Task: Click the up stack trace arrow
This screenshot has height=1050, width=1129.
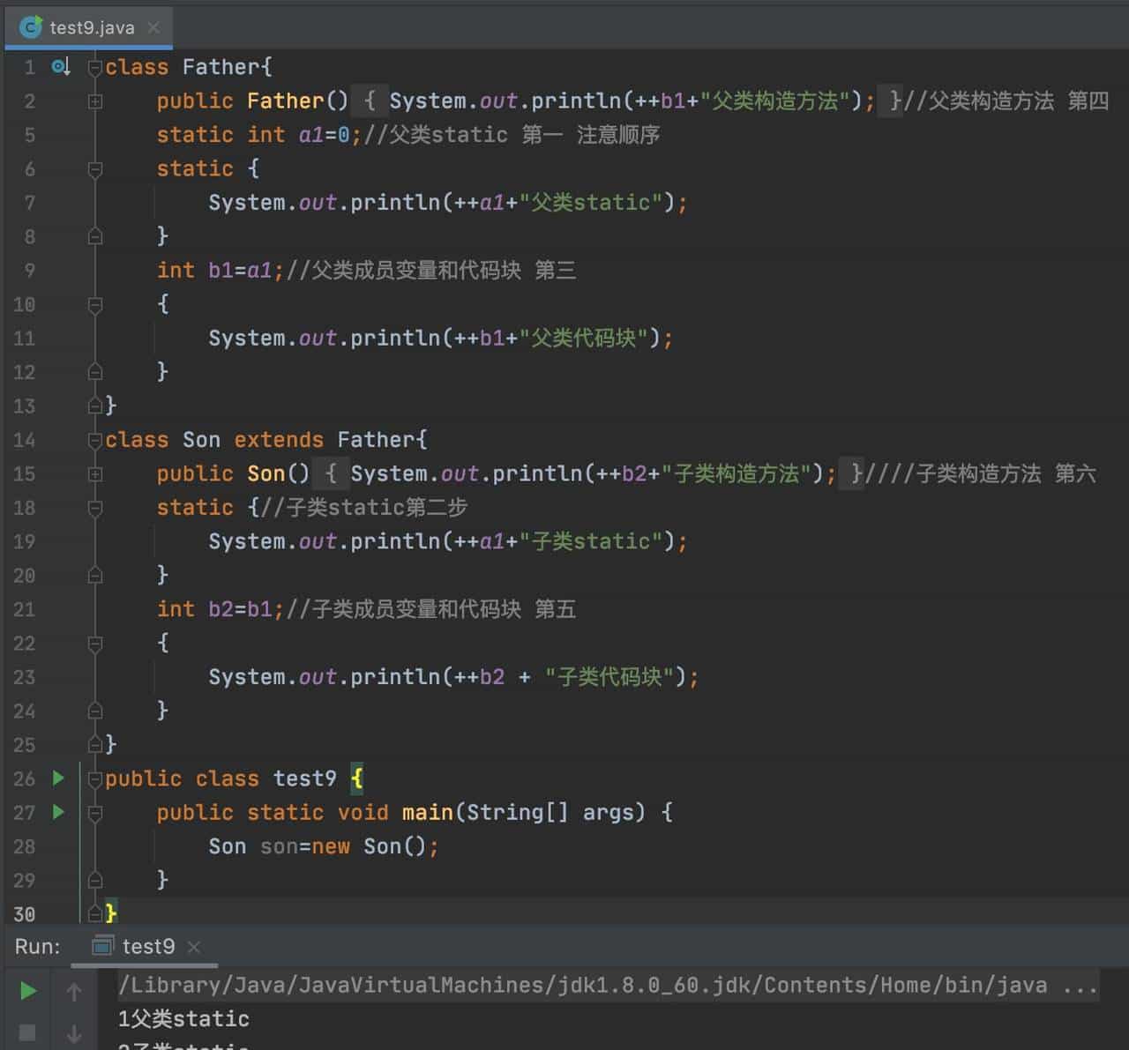Action: tap(74, 993)
